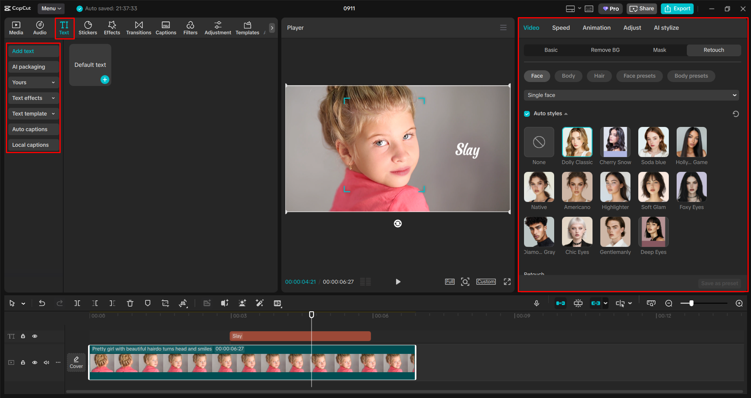
Task: Delete the selected clip with the trash icon
Action: pyautogui.click(x=130, y=303)
